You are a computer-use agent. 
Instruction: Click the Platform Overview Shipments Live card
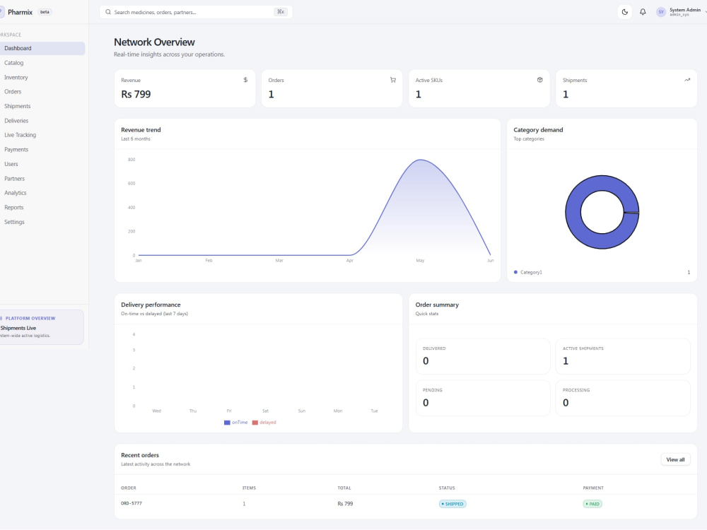(41, 327)
